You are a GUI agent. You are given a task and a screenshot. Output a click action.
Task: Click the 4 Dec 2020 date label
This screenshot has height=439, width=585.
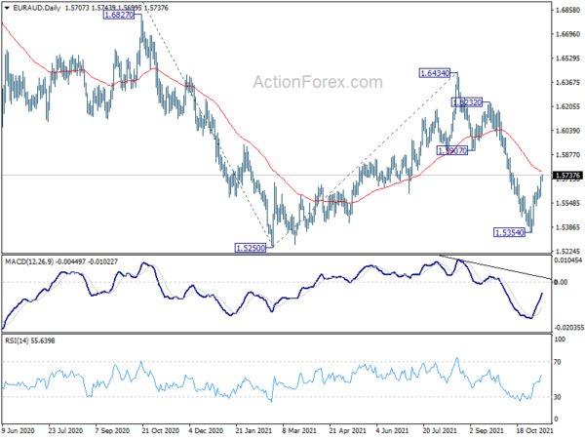click(x=206, y=430)
